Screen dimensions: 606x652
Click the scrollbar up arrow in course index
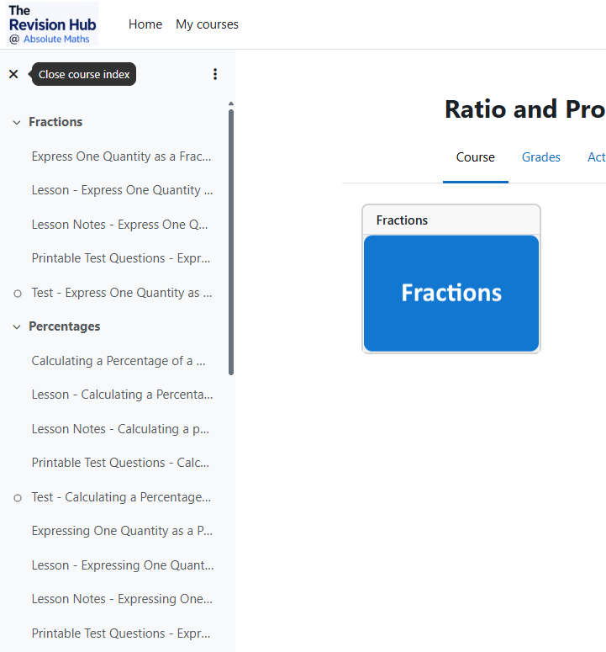[x=231, y=103]
